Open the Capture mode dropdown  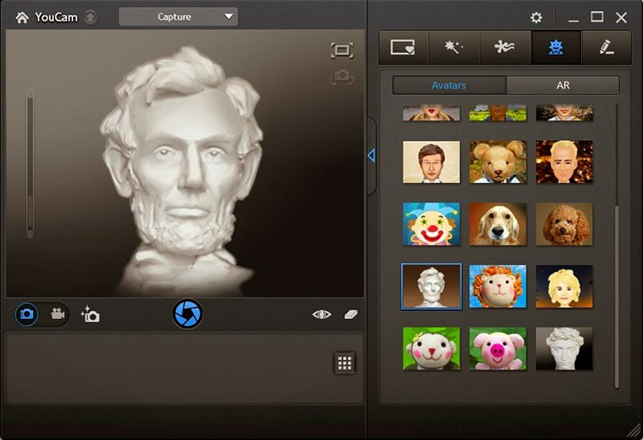click(178, 17)
